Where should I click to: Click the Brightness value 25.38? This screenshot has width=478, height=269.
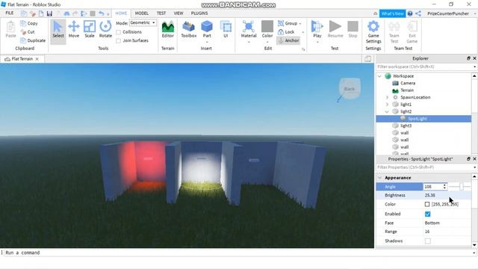pyautogui.click(x=430, y=195)
